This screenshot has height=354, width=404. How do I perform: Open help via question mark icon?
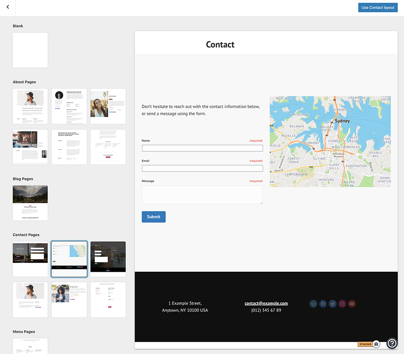pos(392,343)
